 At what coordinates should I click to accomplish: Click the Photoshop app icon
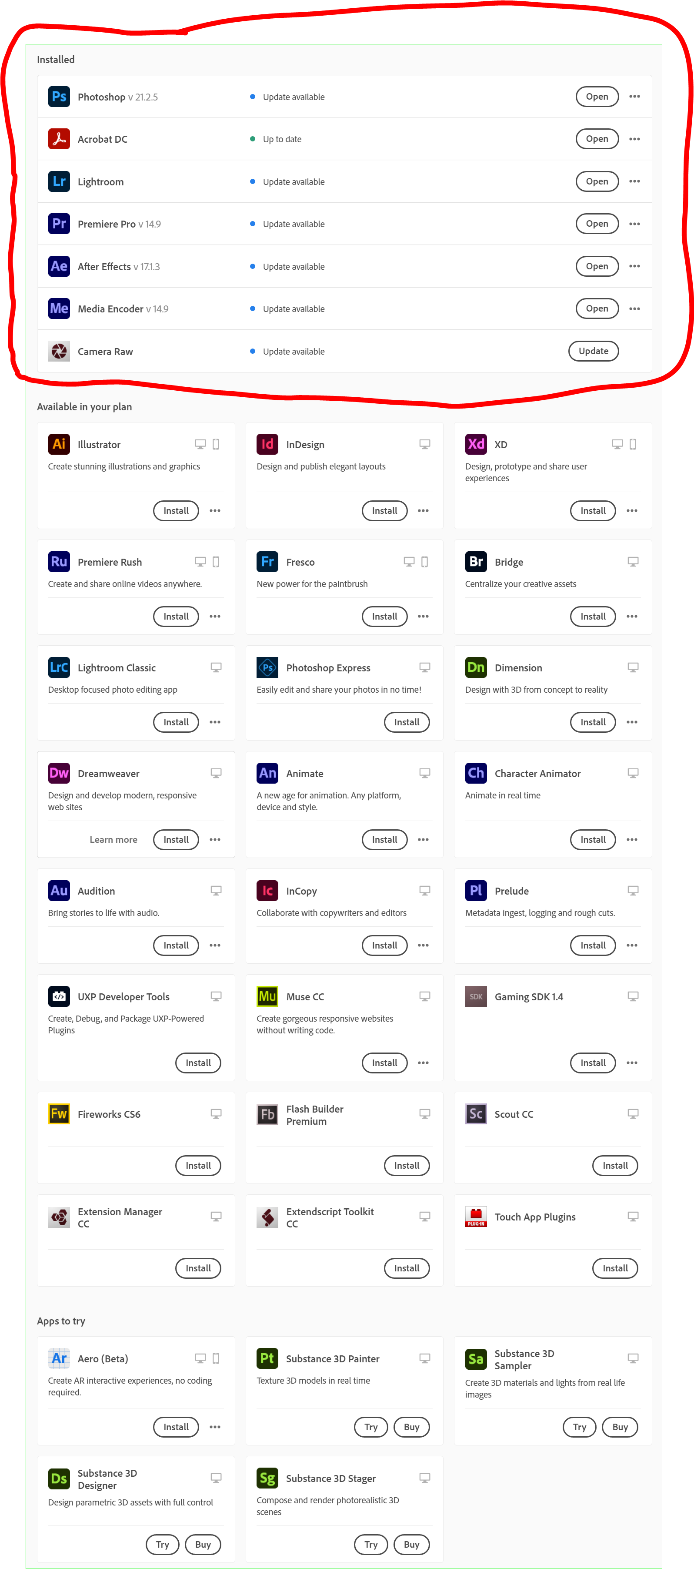[59, 96]
